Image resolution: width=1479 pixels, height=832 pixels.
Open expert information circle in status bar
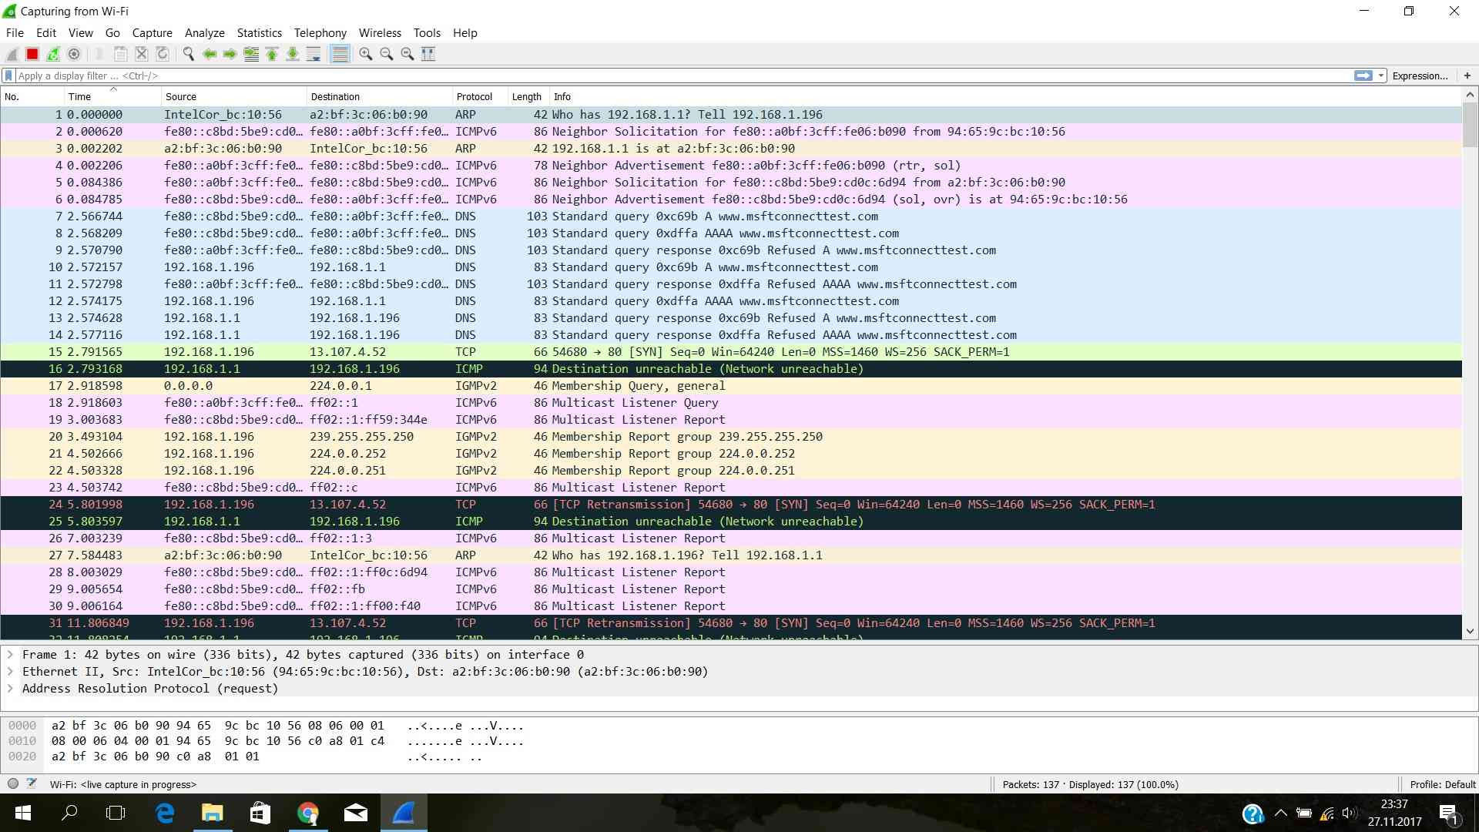tap(13, 784)
